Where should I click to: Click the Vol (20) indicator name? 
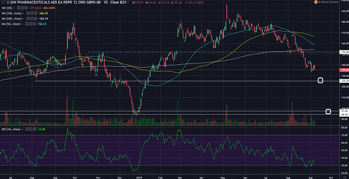tap(7, 8)
